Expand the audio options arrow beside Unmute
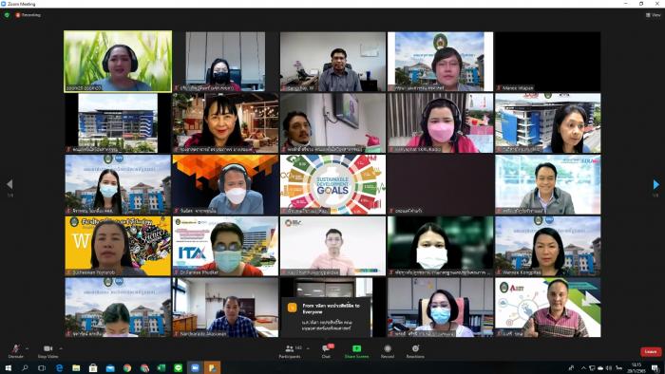Screen dimensions: 665x374 pyautogui.click(x=28, y=348)
